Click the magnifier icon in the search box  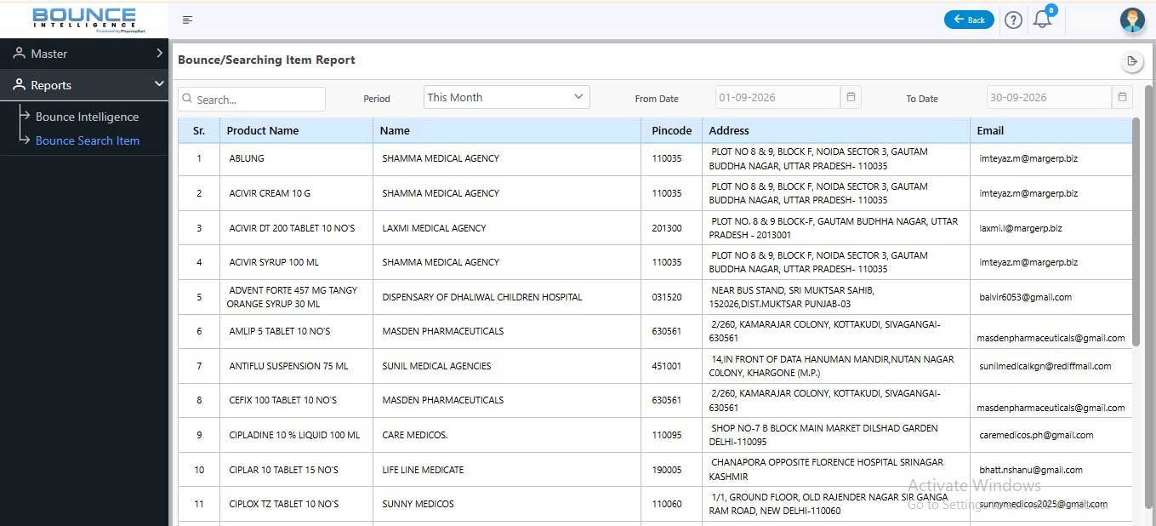pos(187,100)
